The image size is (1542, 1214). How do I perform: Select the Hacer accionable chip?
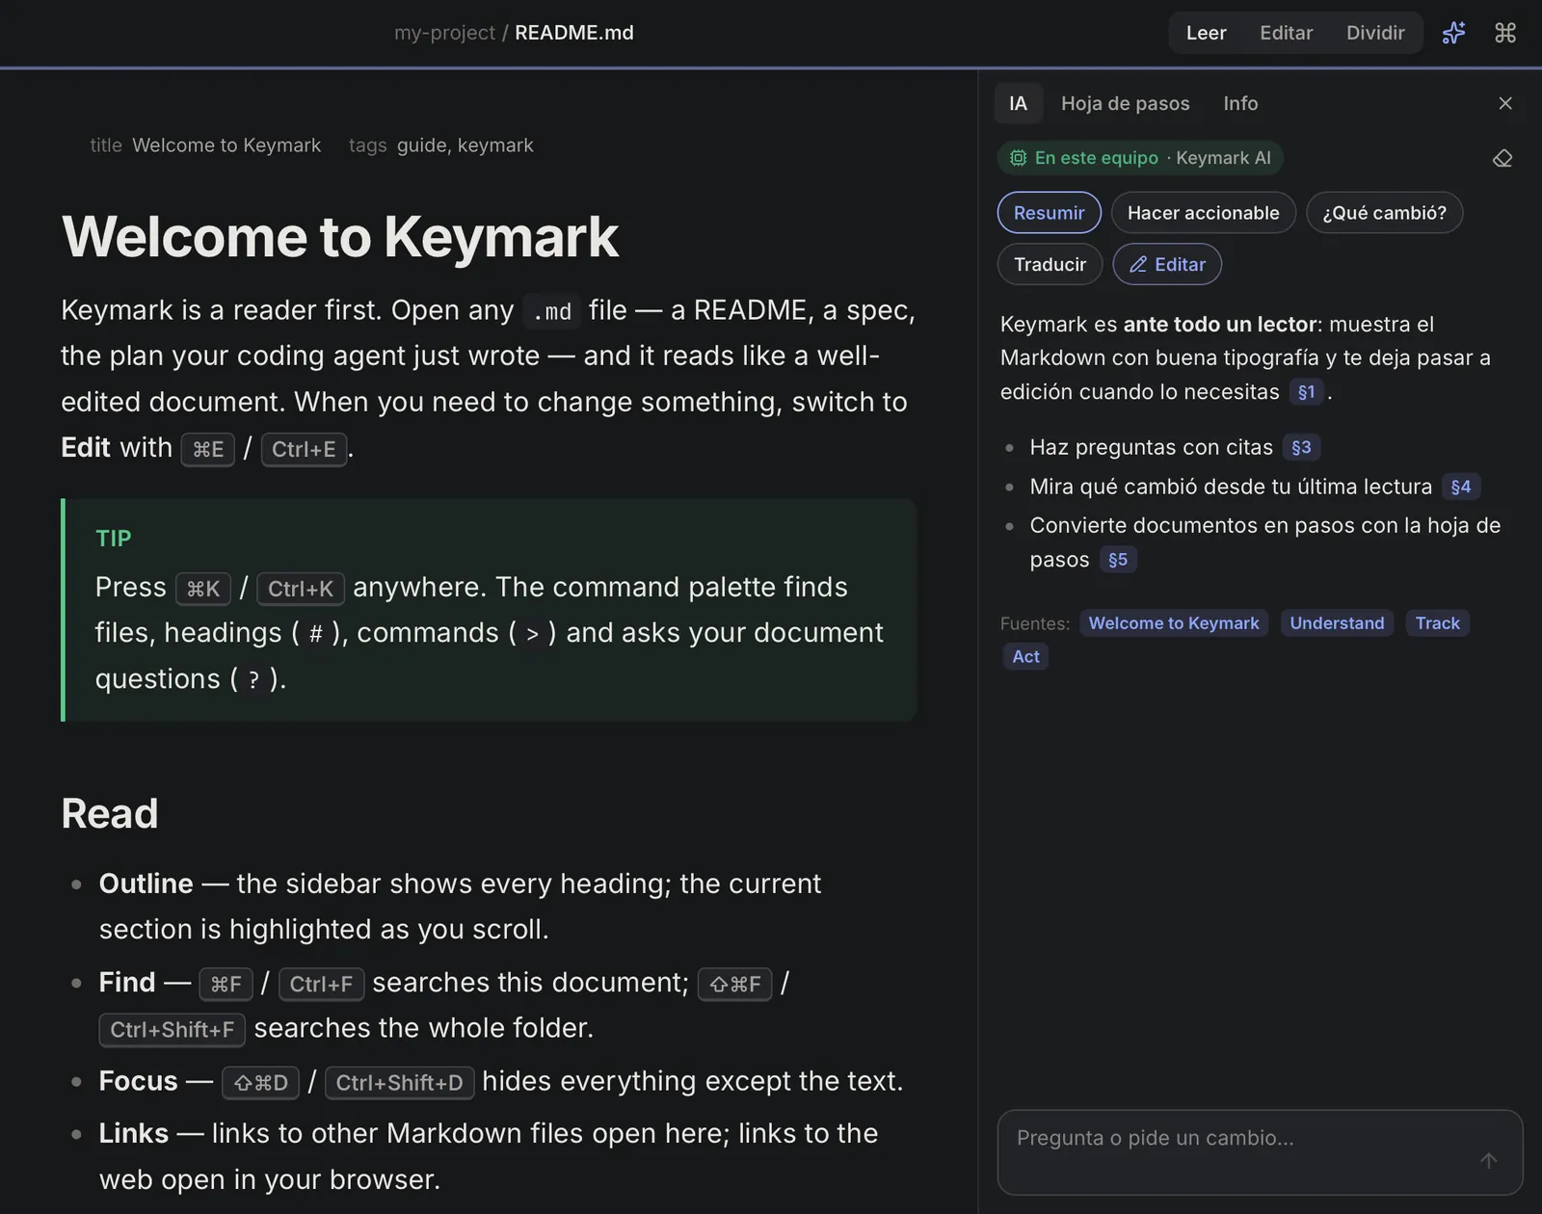point(1204,213)
